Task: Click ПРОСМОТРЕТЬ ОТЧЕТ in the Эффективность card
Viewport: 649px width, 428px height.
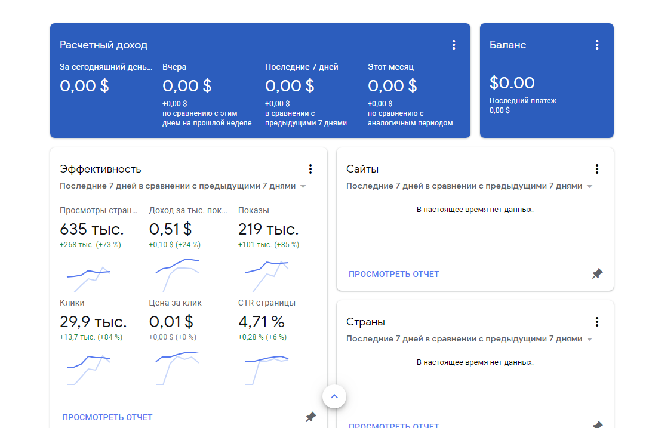Action: click(107, 417)
